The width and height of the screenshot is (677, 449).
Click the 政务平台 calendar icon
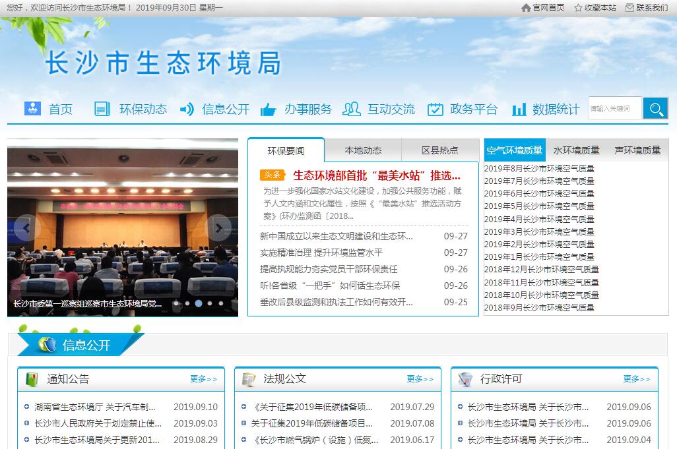coord(435,109)
